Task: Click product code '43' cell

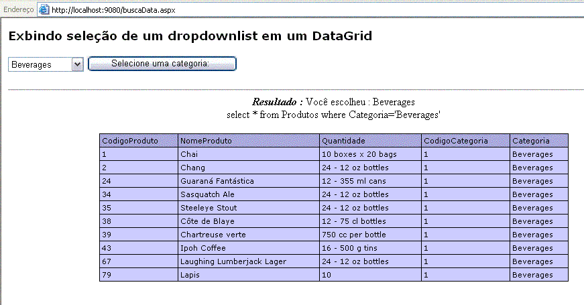Action: [x=139, y=248]
